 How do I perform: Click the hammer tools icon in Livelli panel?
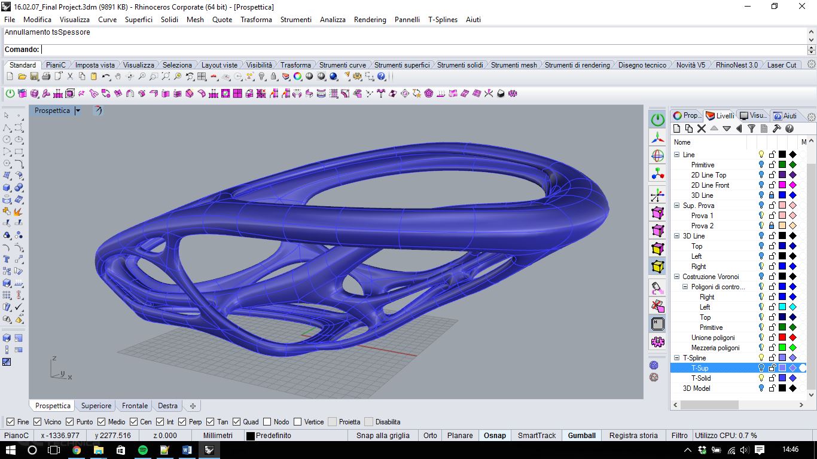click(776, 128)
